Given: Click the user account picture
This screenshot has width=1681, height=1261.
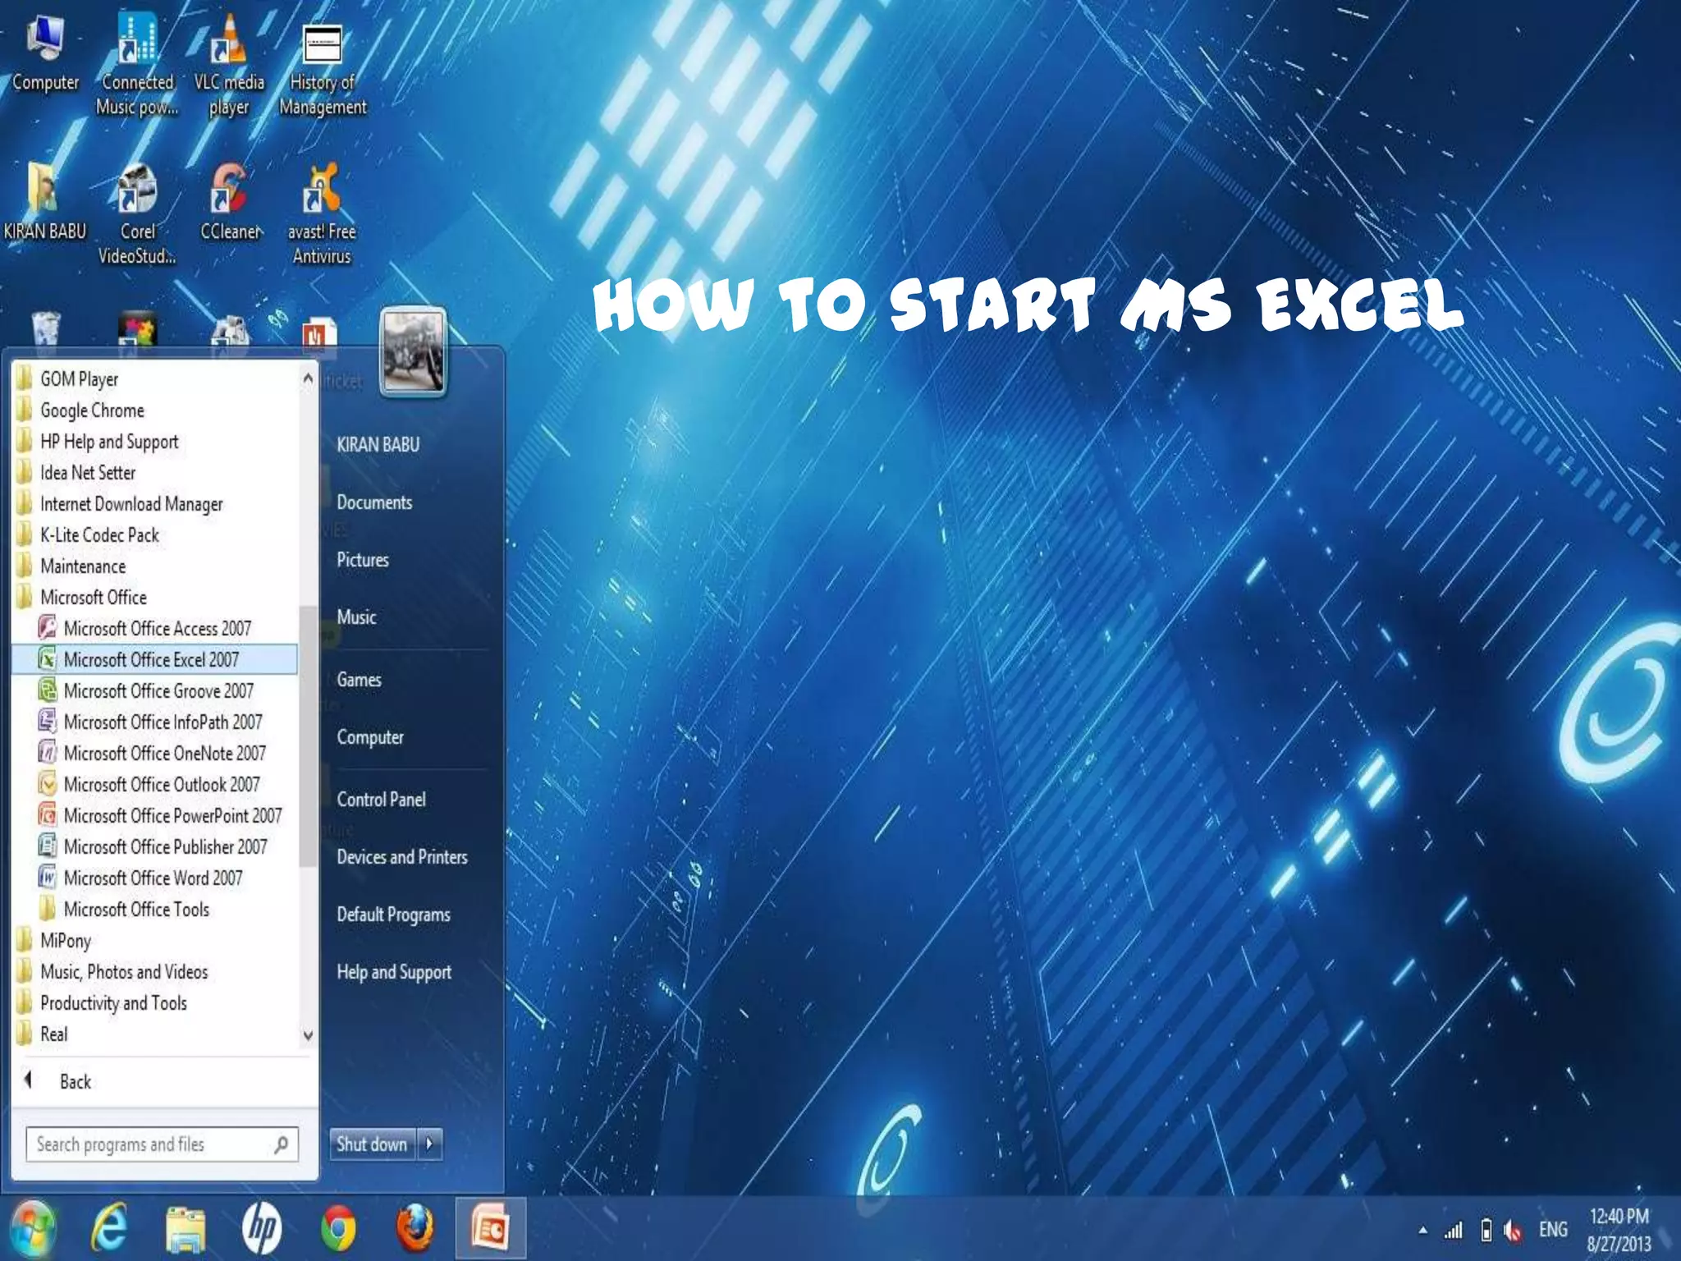Looking at the screenshot, I should coord(414,351).
